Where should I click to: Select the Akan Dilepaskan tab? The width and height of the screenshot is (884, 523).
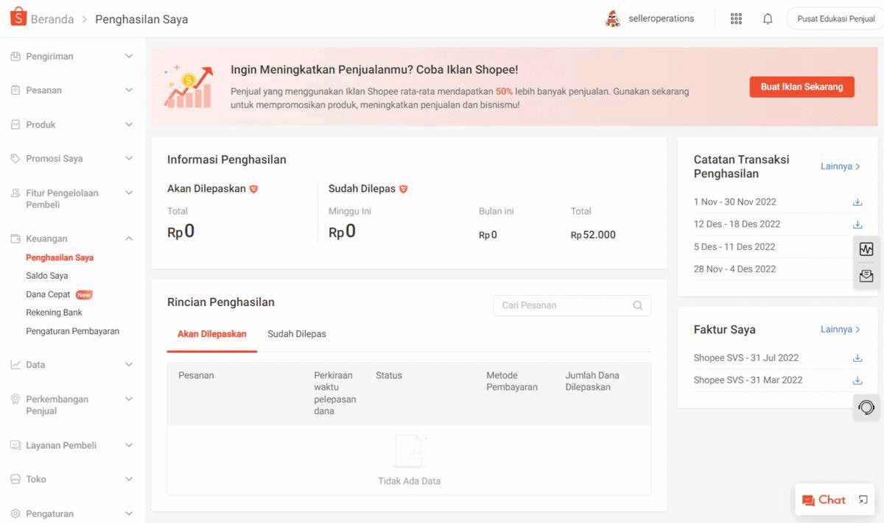tap(212, 334)
